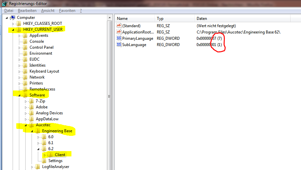Select the Settings key label

[55, 161]
